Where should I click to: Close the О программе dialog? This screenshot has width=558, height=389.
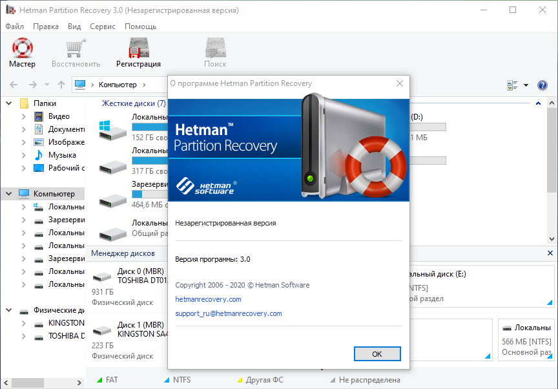400,83
